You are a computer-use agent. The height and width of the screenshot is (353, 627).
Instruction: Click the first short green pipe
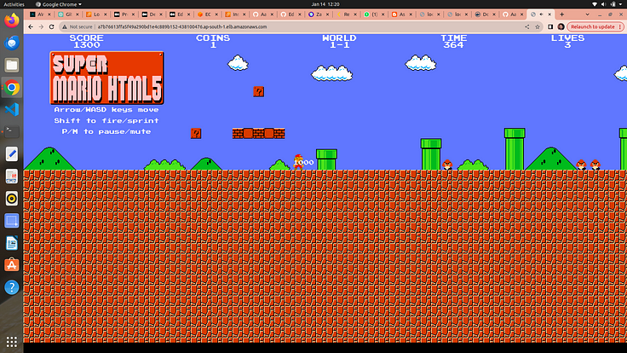click(326, 159)
